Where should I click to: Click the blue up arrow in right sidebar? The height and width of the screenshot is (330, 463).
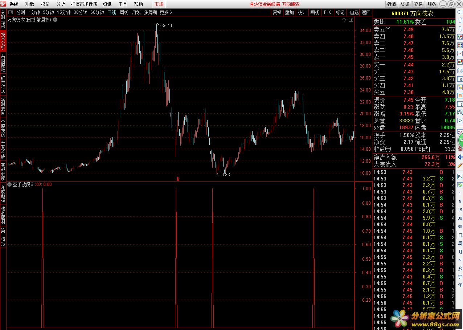tap(460, 21)
